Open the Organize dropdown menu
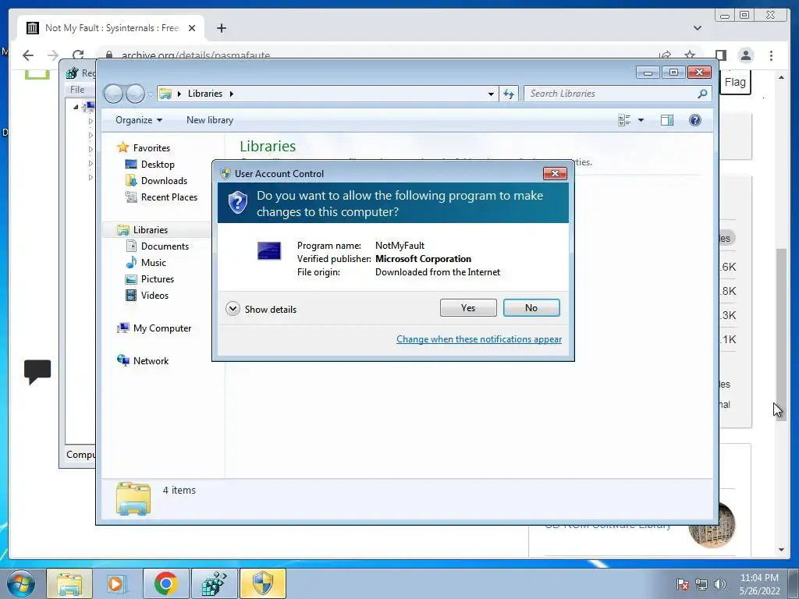This screenshot has height=599, width=799. click(x=139, y=120)
